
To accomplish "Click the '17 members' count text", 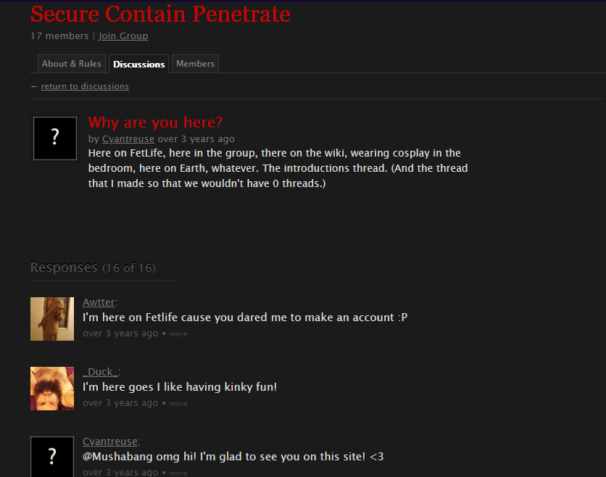I will [59, 36].
